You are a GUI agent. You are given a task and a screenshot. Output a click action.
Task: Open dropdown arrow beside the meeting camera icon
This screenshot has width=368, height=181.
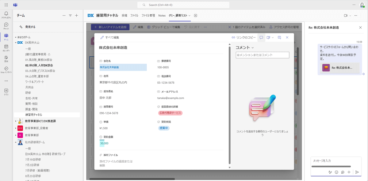[350, 15]
